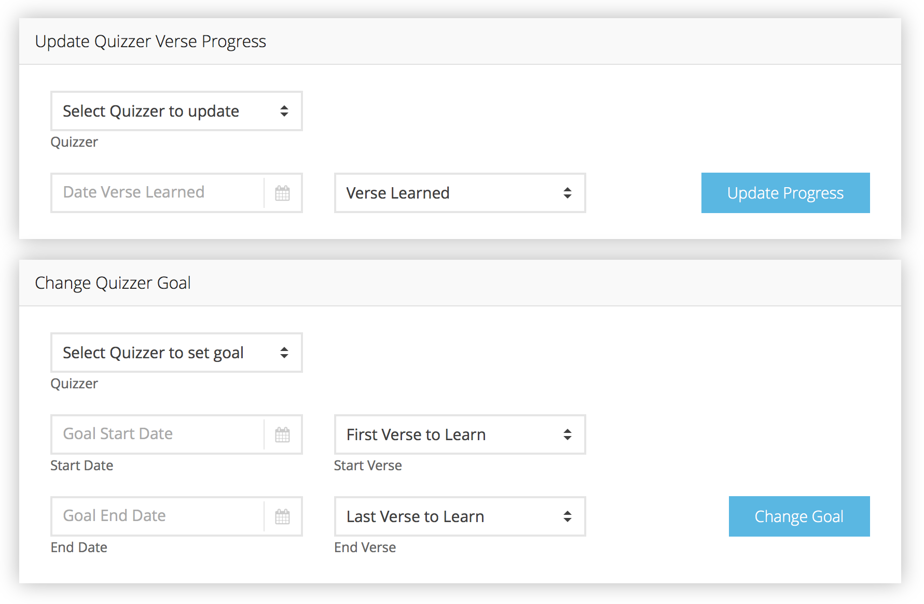Open the 'Select Quizzer to set goal' dropdown

[x=176, y=353]
